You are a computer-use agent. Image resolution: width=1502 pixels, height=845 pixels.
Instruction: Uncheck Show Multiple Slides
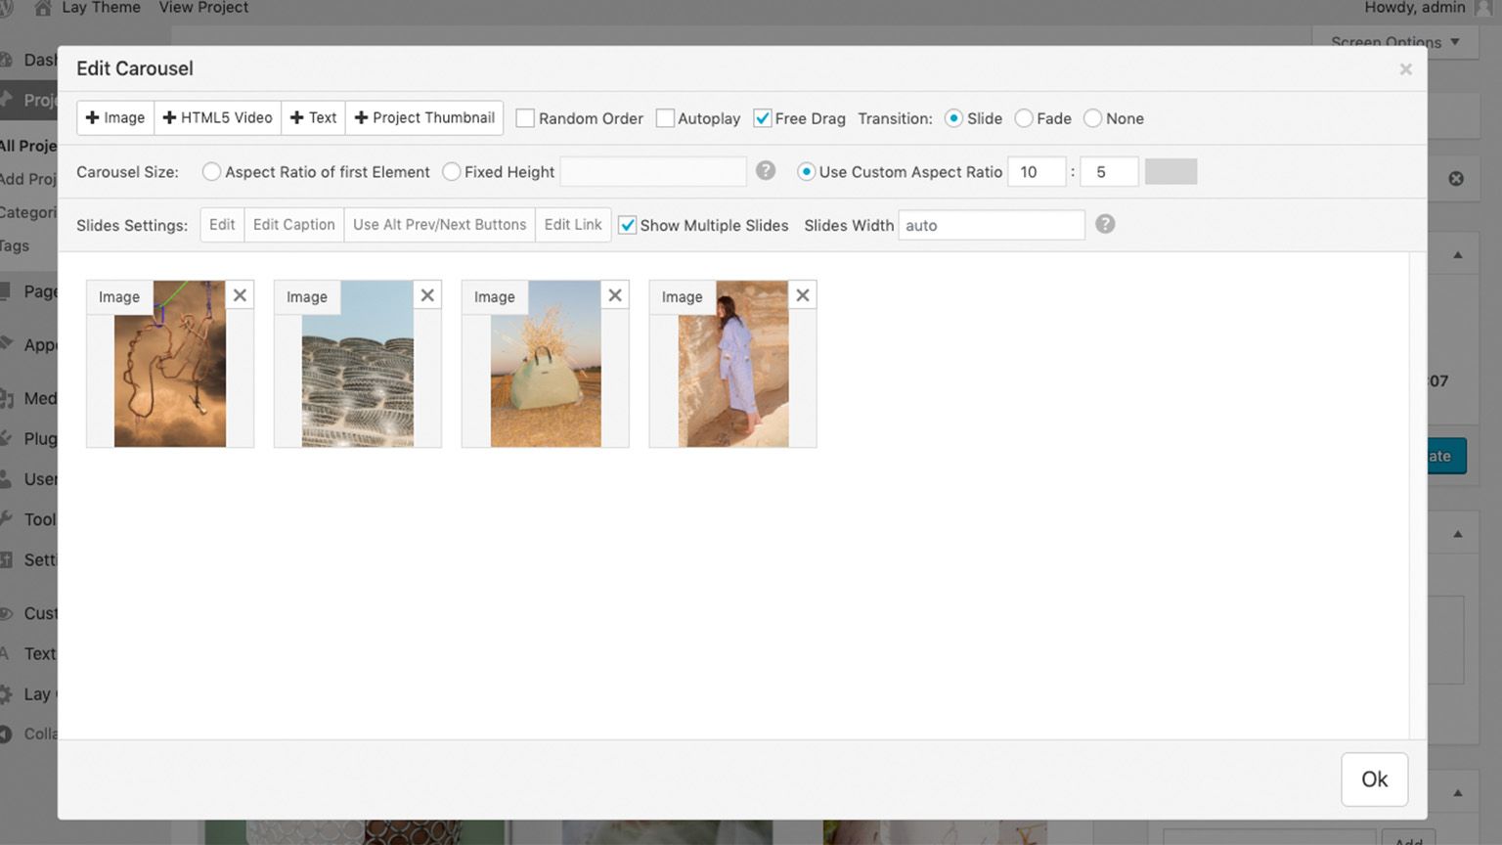coord(628,225)
